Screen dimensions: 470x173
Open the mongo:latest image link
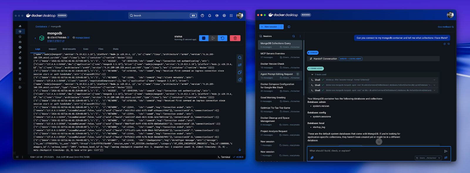(83, 38)
